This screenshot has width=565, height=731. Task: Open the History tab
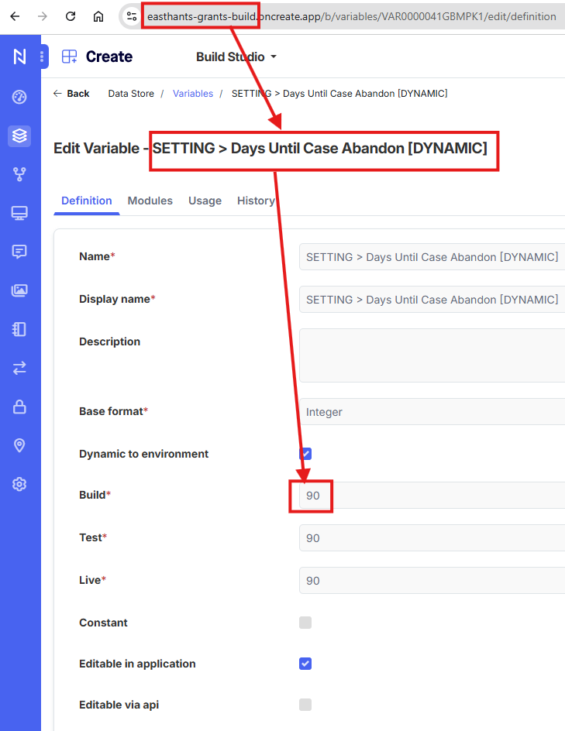(255, 201)
